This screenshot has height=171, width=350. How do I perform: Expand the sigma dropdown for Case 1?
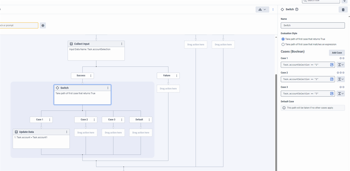click(341, 65)
